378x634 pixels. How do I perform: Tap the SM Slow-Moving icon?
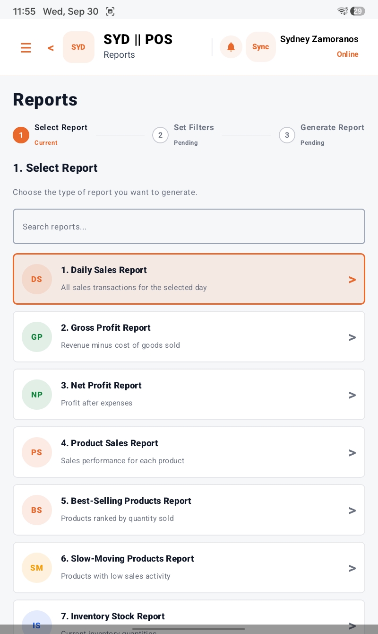click(x=37, y=568)
